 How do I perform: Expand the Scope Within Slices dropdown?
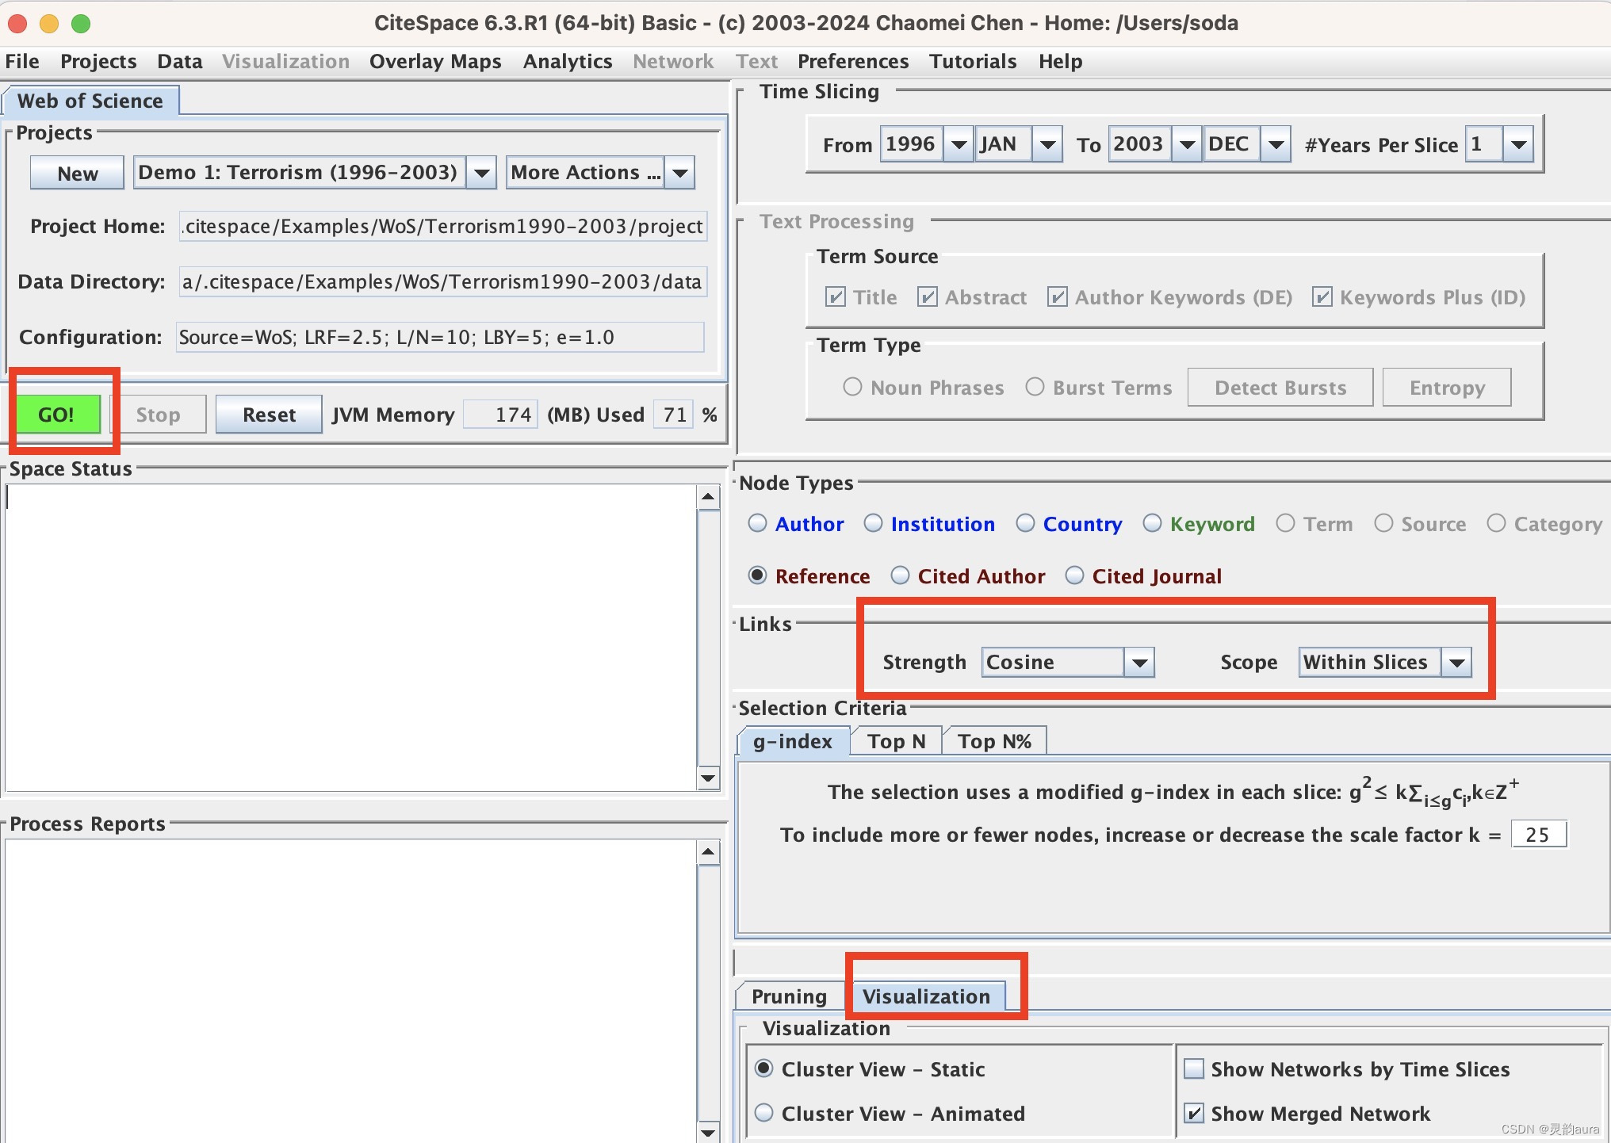(1457, 663)
